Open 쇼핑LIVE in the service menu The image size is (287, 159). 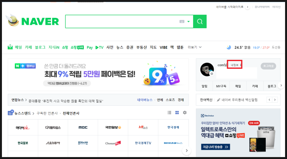tap(77, 47)
